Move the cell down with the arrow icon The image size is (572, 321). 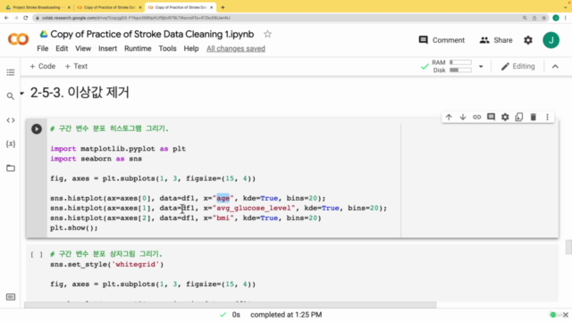[463, 117]
